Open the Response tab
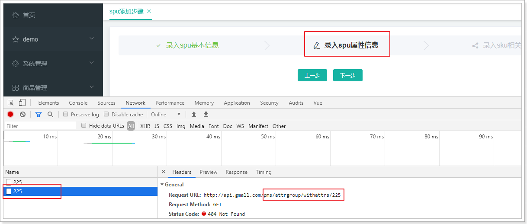This screenshot has width=527, height=224. [x=236, y=172]
